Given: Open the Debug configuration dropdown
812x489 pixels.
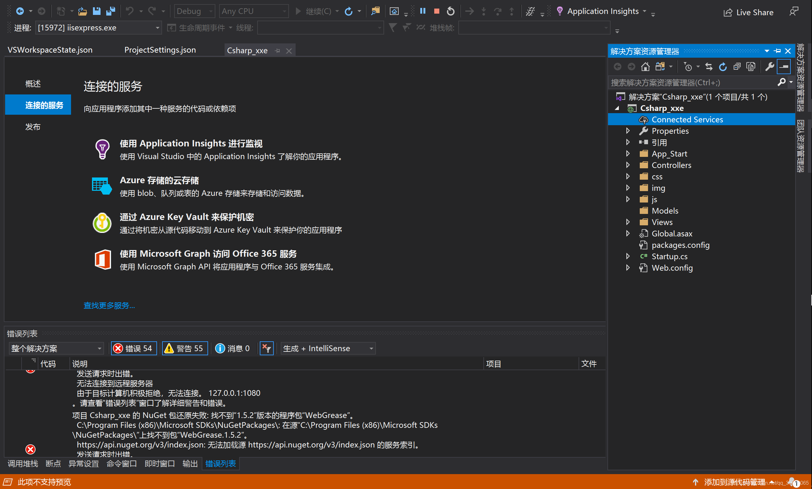Looking at the screenshot, I should coord(194,11).
